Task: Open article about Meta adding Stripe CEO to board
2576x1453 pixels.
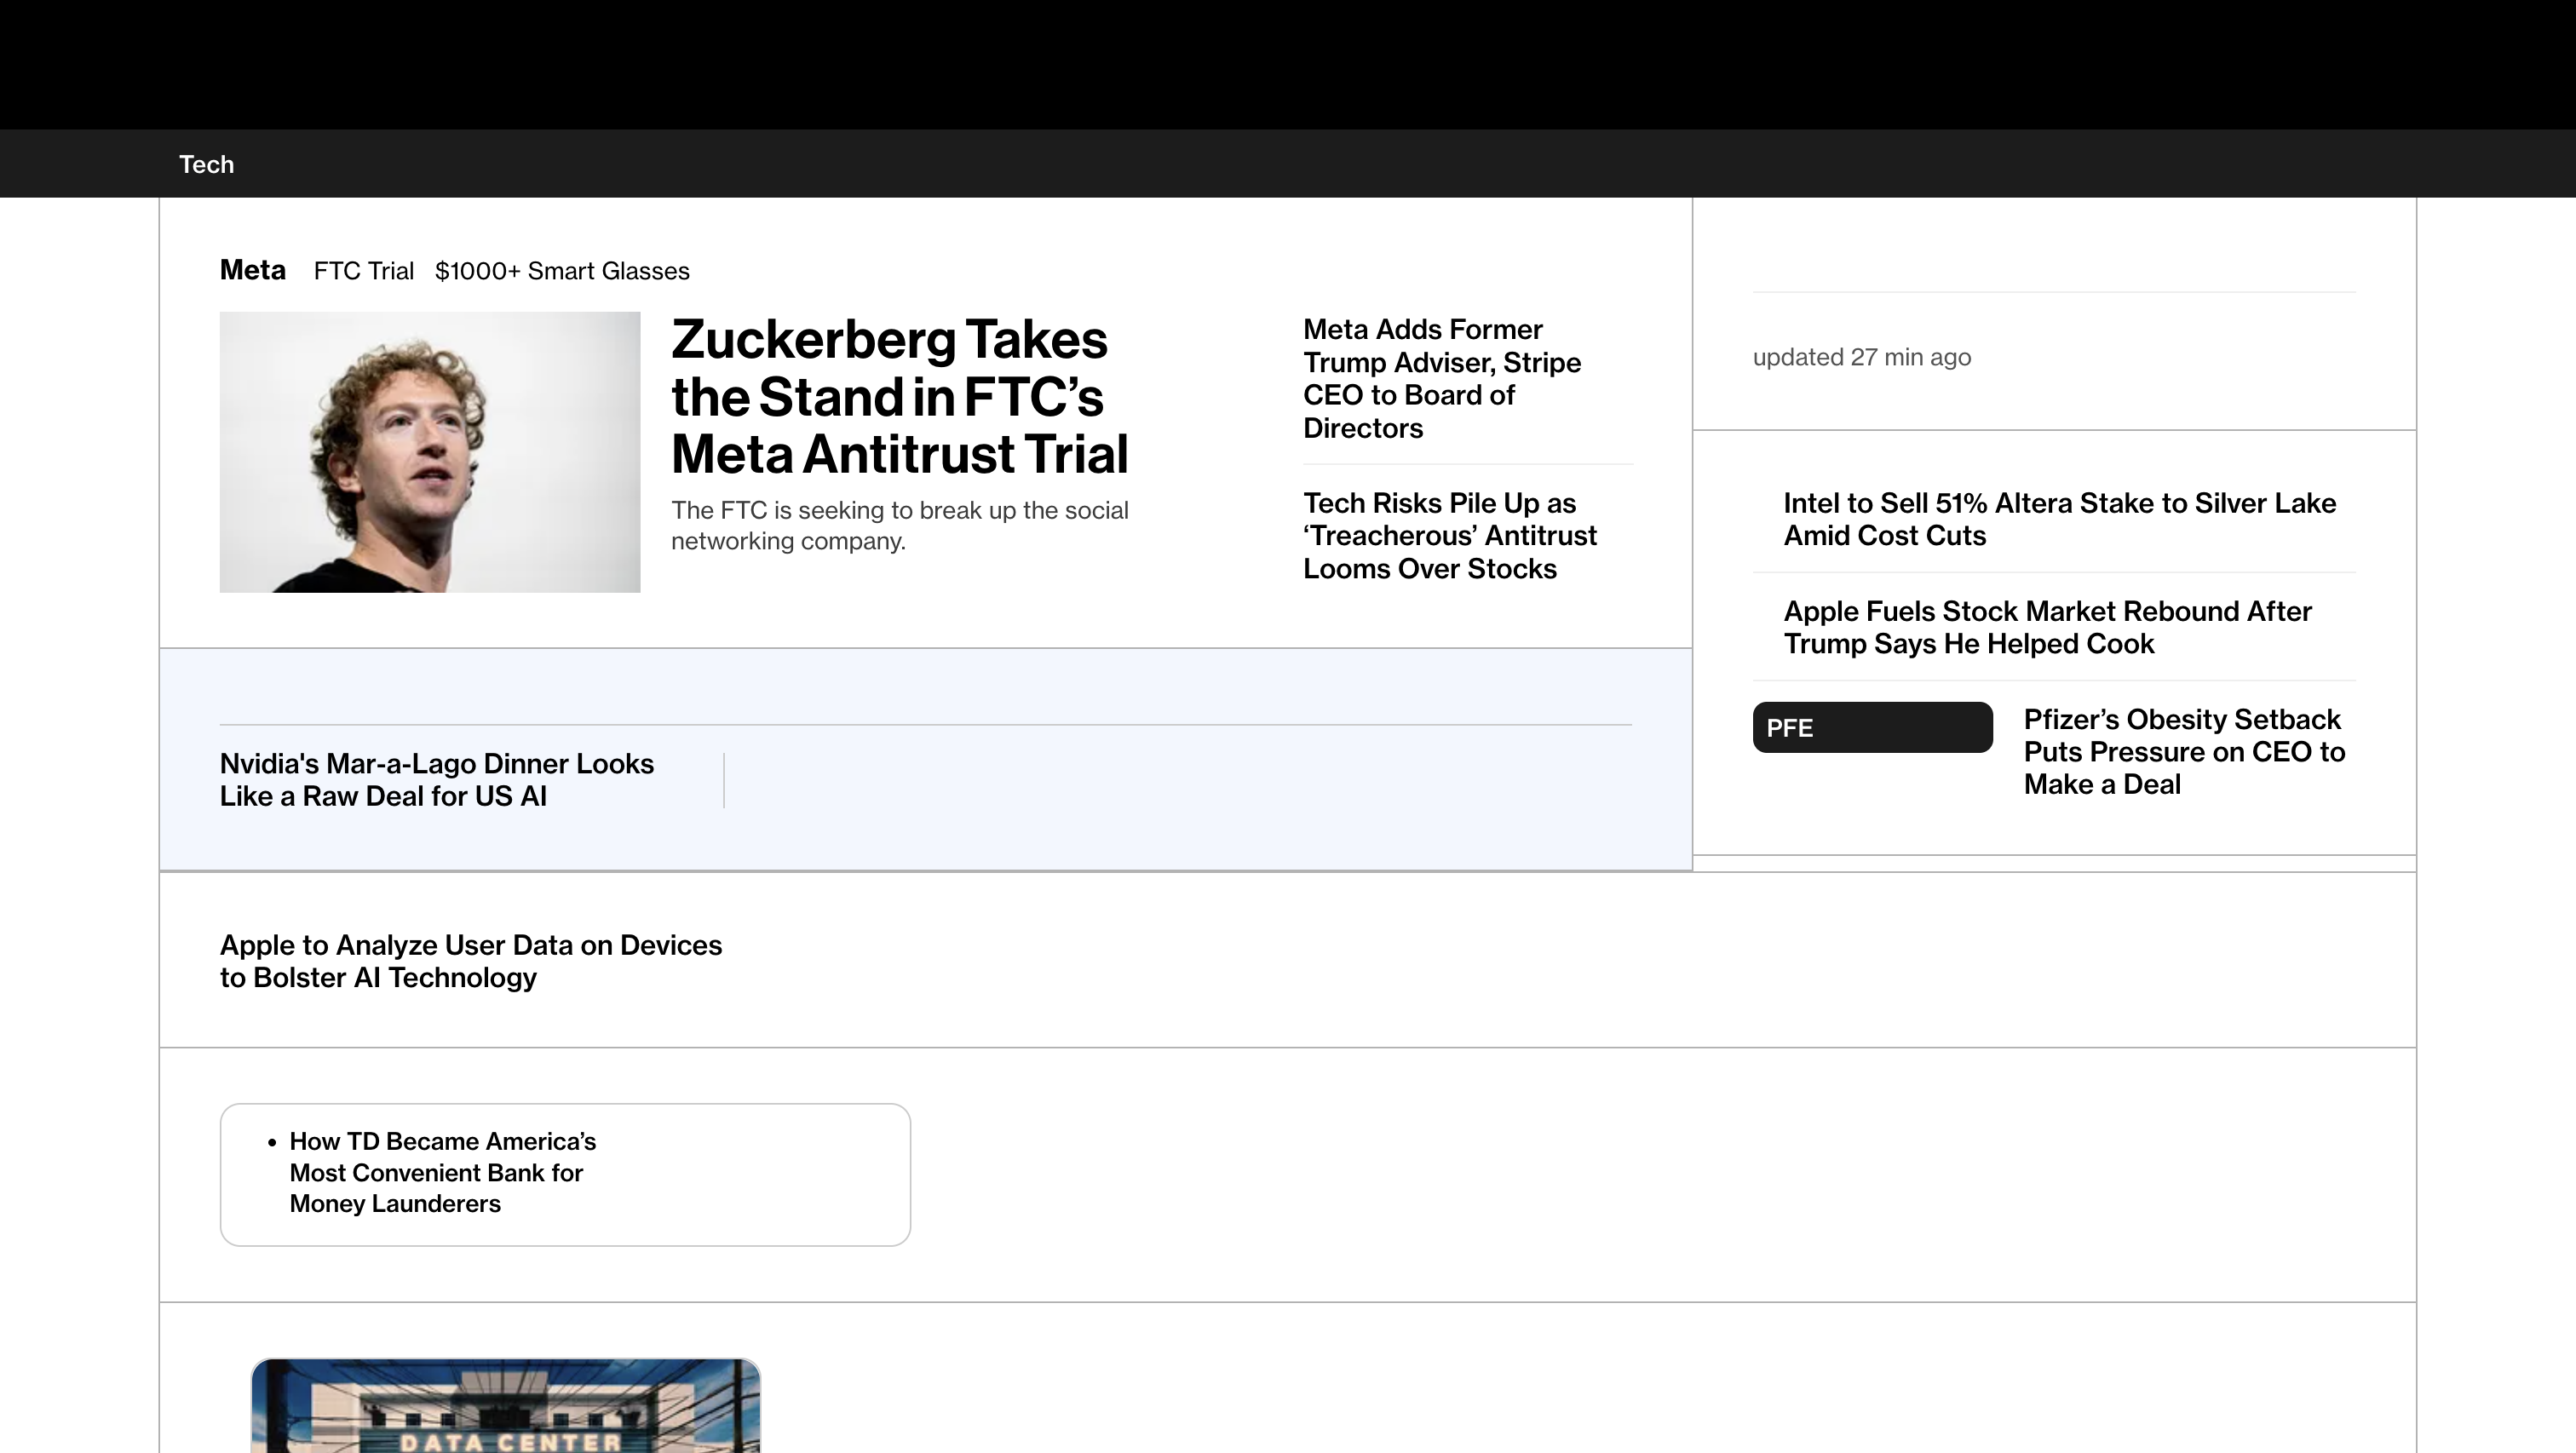Action: 1441,378
